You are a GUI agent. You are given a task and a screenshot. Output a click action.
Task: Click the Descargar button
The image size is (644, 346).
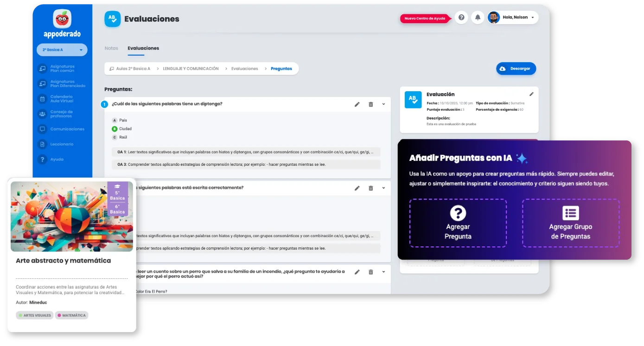(x=516, y=68)
